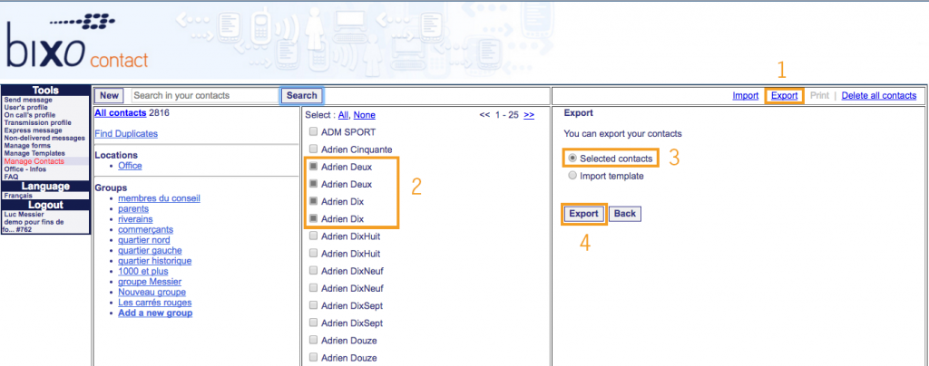Click the Search button
The height and width of the screenshot is (366, 929).
point(302,95)
